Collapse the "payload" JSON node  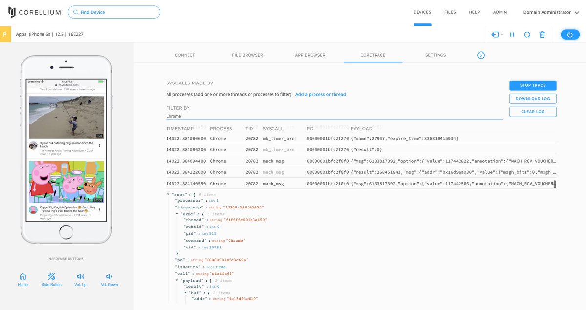177,280
